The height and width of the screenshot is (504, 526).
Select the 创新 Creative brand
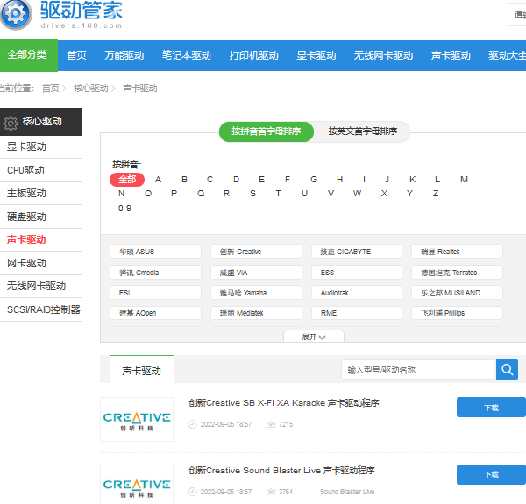click(256, 252)
